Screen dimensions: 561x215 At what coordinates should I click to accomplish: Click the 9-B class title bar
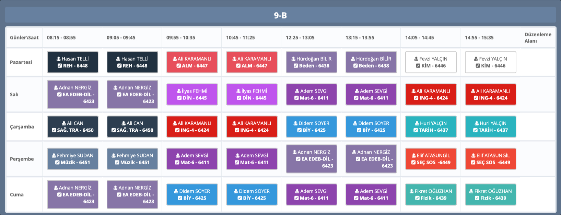coord(280,15)
